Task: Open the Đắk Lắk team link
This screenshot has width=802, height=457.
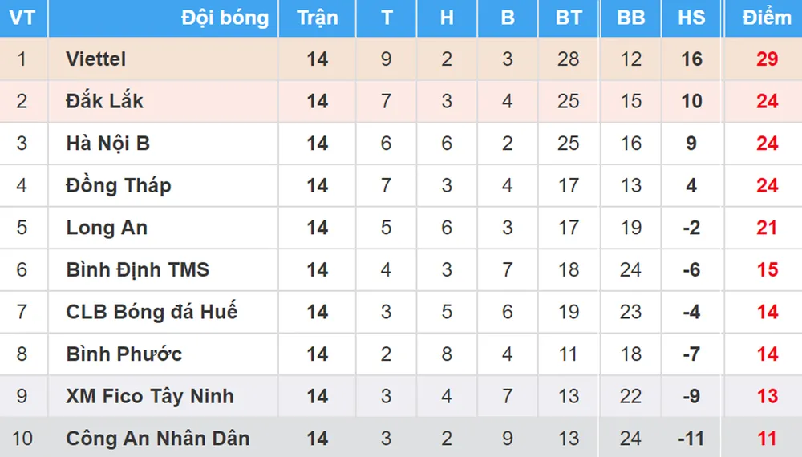Action: pyautogui.click(x=105, y=101)
